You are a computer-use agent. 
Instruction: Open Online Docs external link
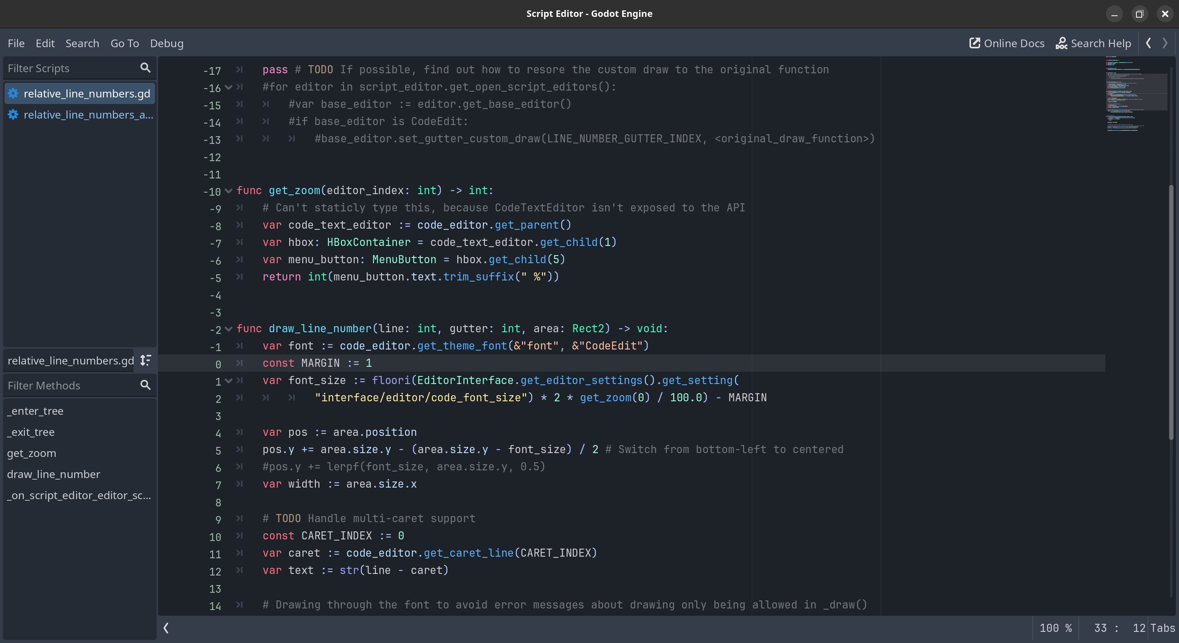[1006, 43]
